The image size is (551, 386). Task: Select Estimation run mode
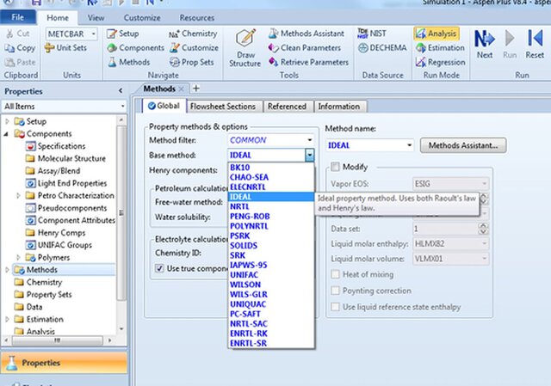pos(440,48)
